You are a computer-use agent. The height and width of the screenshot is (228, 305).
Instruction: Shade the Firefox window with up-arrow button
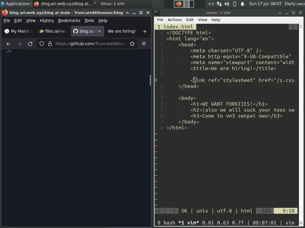click(x=127, y=13)
